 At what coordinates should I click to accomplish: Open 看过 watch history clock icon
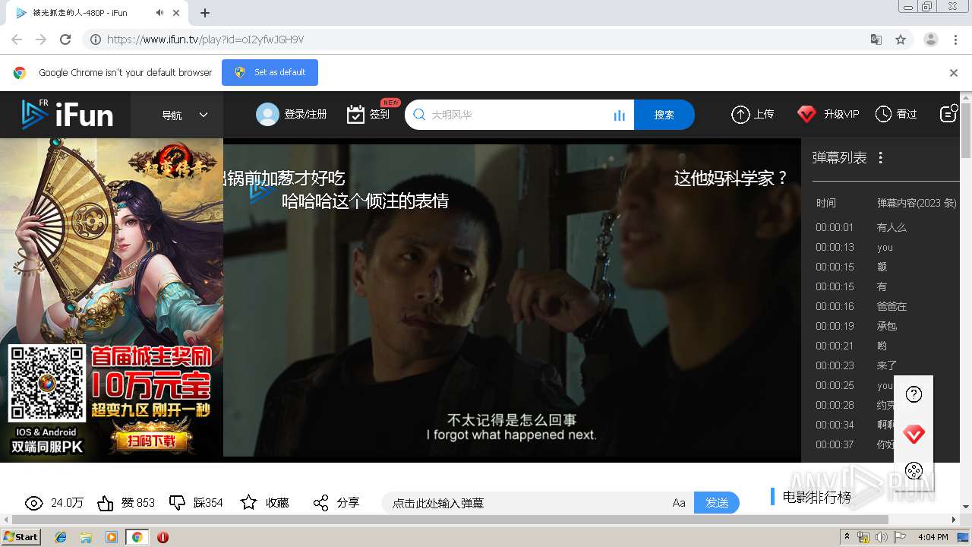(883, 115)
